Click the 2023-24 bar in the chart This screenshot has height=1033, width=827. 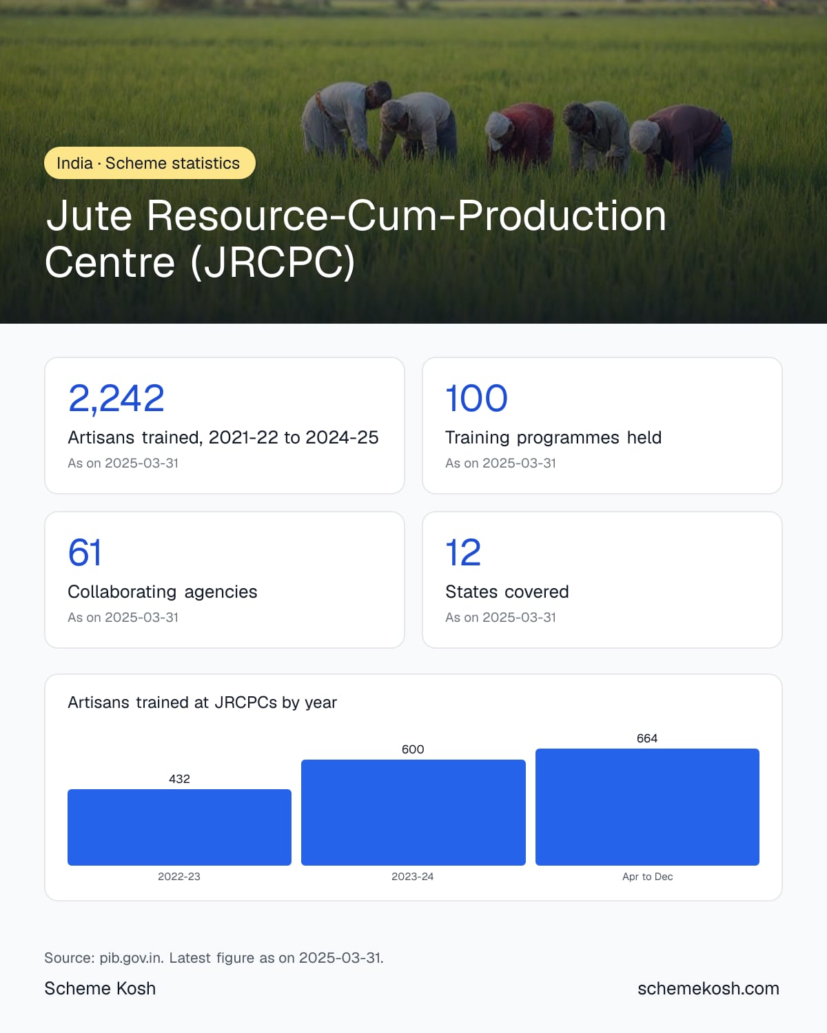(413, 813)
